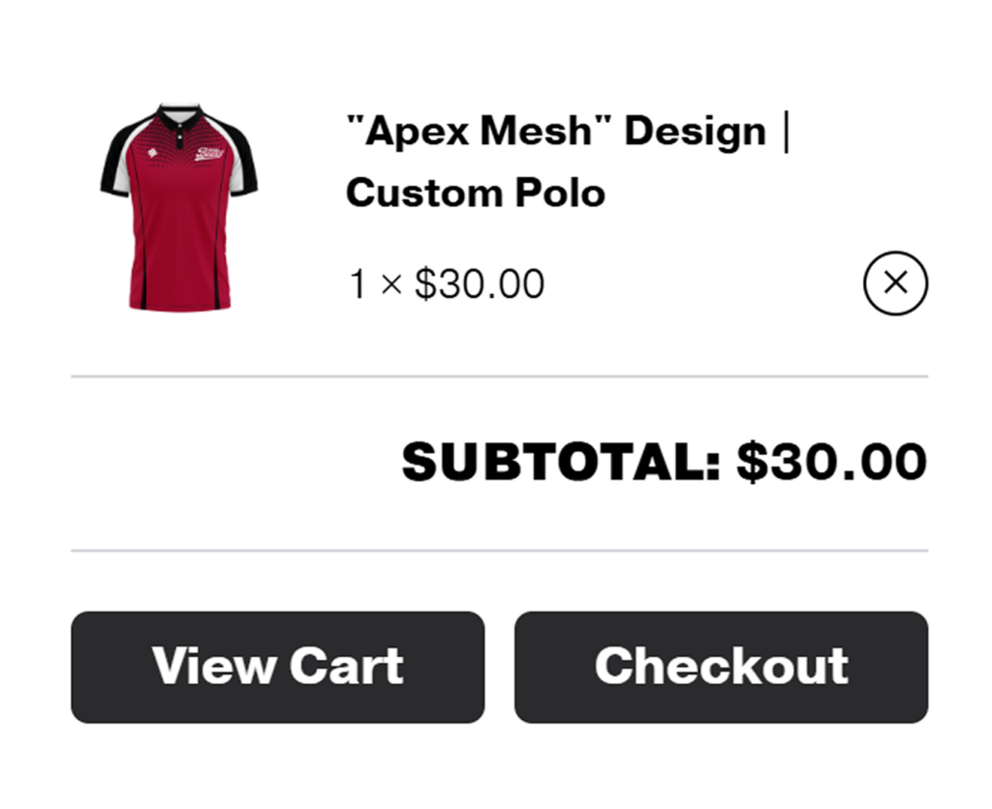Image resolution: width=992 pixels, height=809 pixels.
Task: Proceed with the Checkout button
Action: point(721,667)
